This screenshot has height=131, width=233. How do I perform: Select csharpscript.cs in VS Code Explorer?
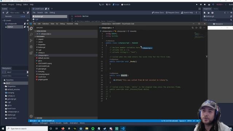coord(66,55)
